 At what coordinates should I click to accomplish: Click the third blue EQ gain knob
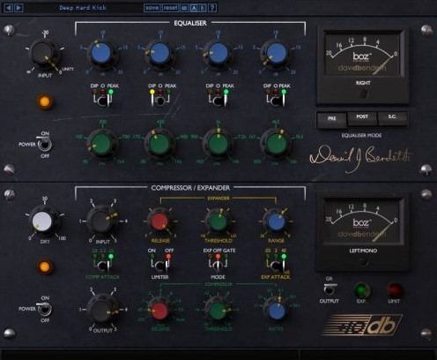click(x=218, y=54)
